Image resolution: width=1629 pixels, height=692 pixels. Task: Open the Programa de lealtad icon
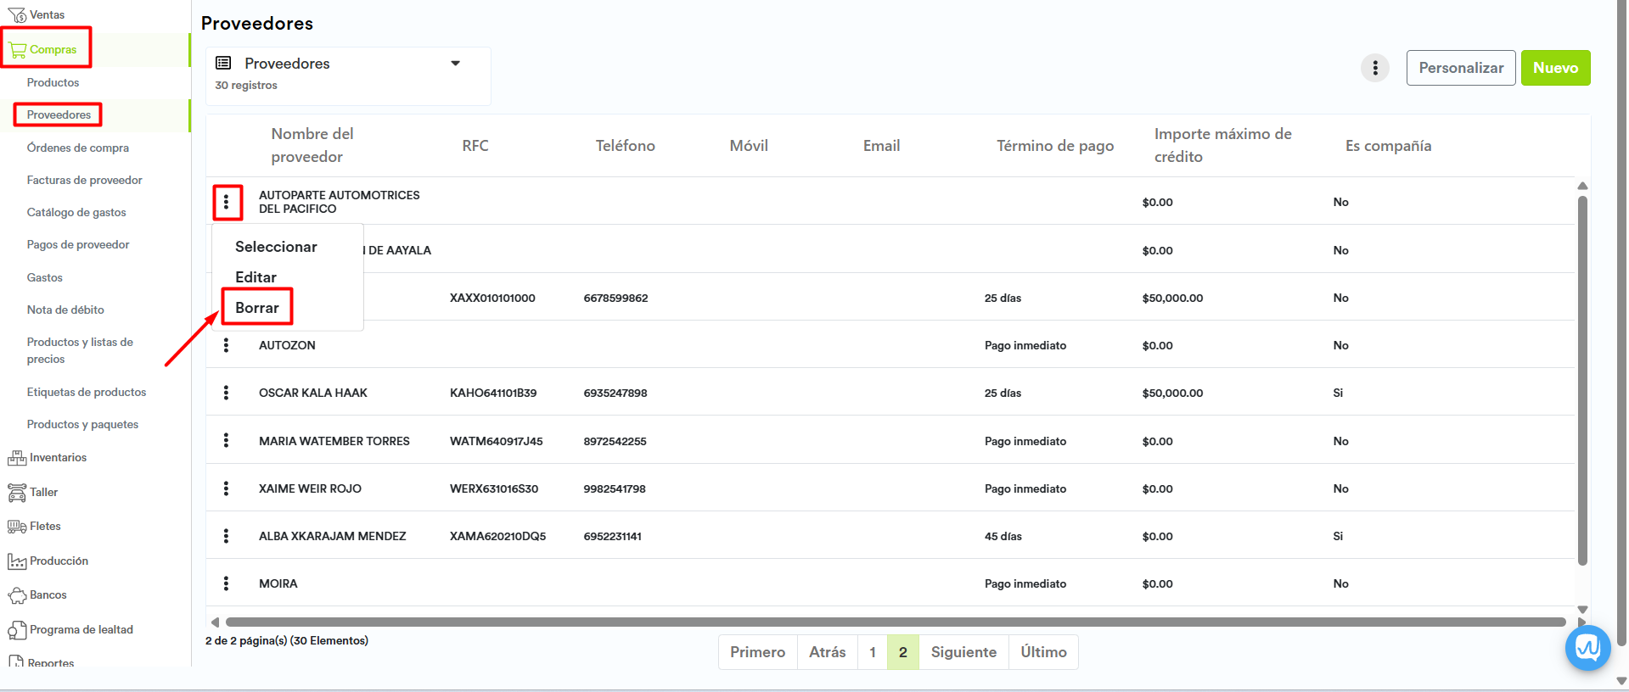click(16, 630)
